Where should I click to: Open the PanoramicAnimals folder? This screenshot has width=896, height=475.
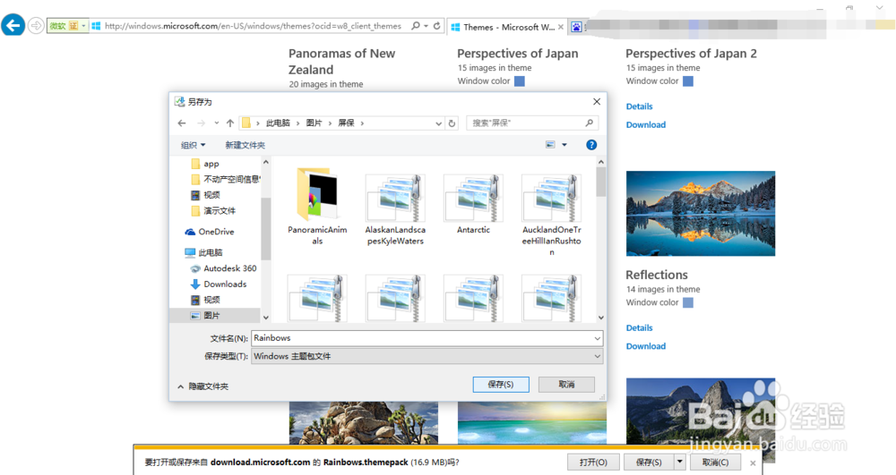(317, 207)
